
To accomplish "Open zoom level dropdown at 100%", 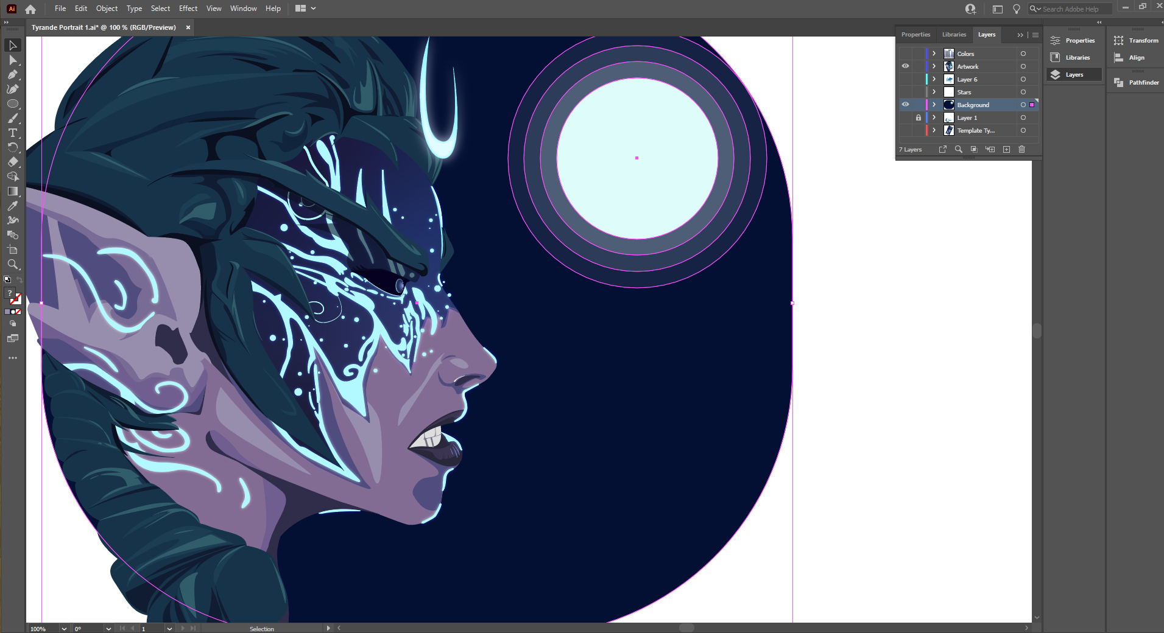I will coord(63,629).
